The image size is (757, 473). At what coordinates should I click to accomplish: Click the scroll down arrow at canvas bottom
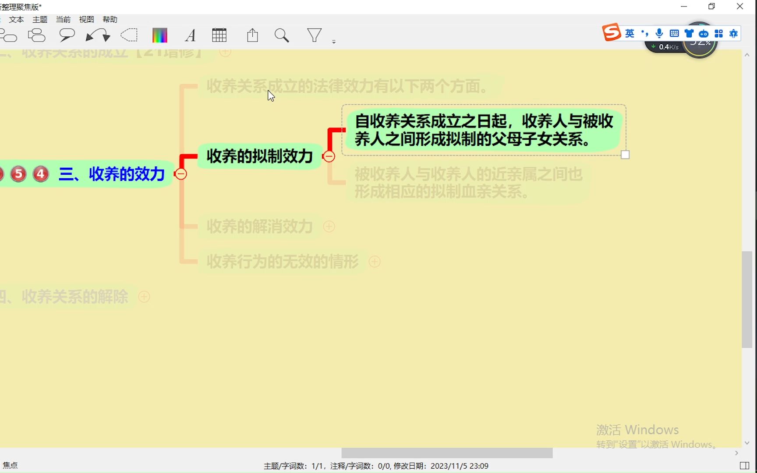[x=747, y=443]
